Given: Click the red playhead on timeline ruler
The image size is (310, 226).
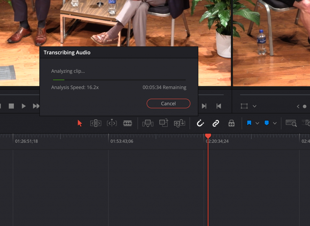Looking at the screenshot, I should click(208, 136).
